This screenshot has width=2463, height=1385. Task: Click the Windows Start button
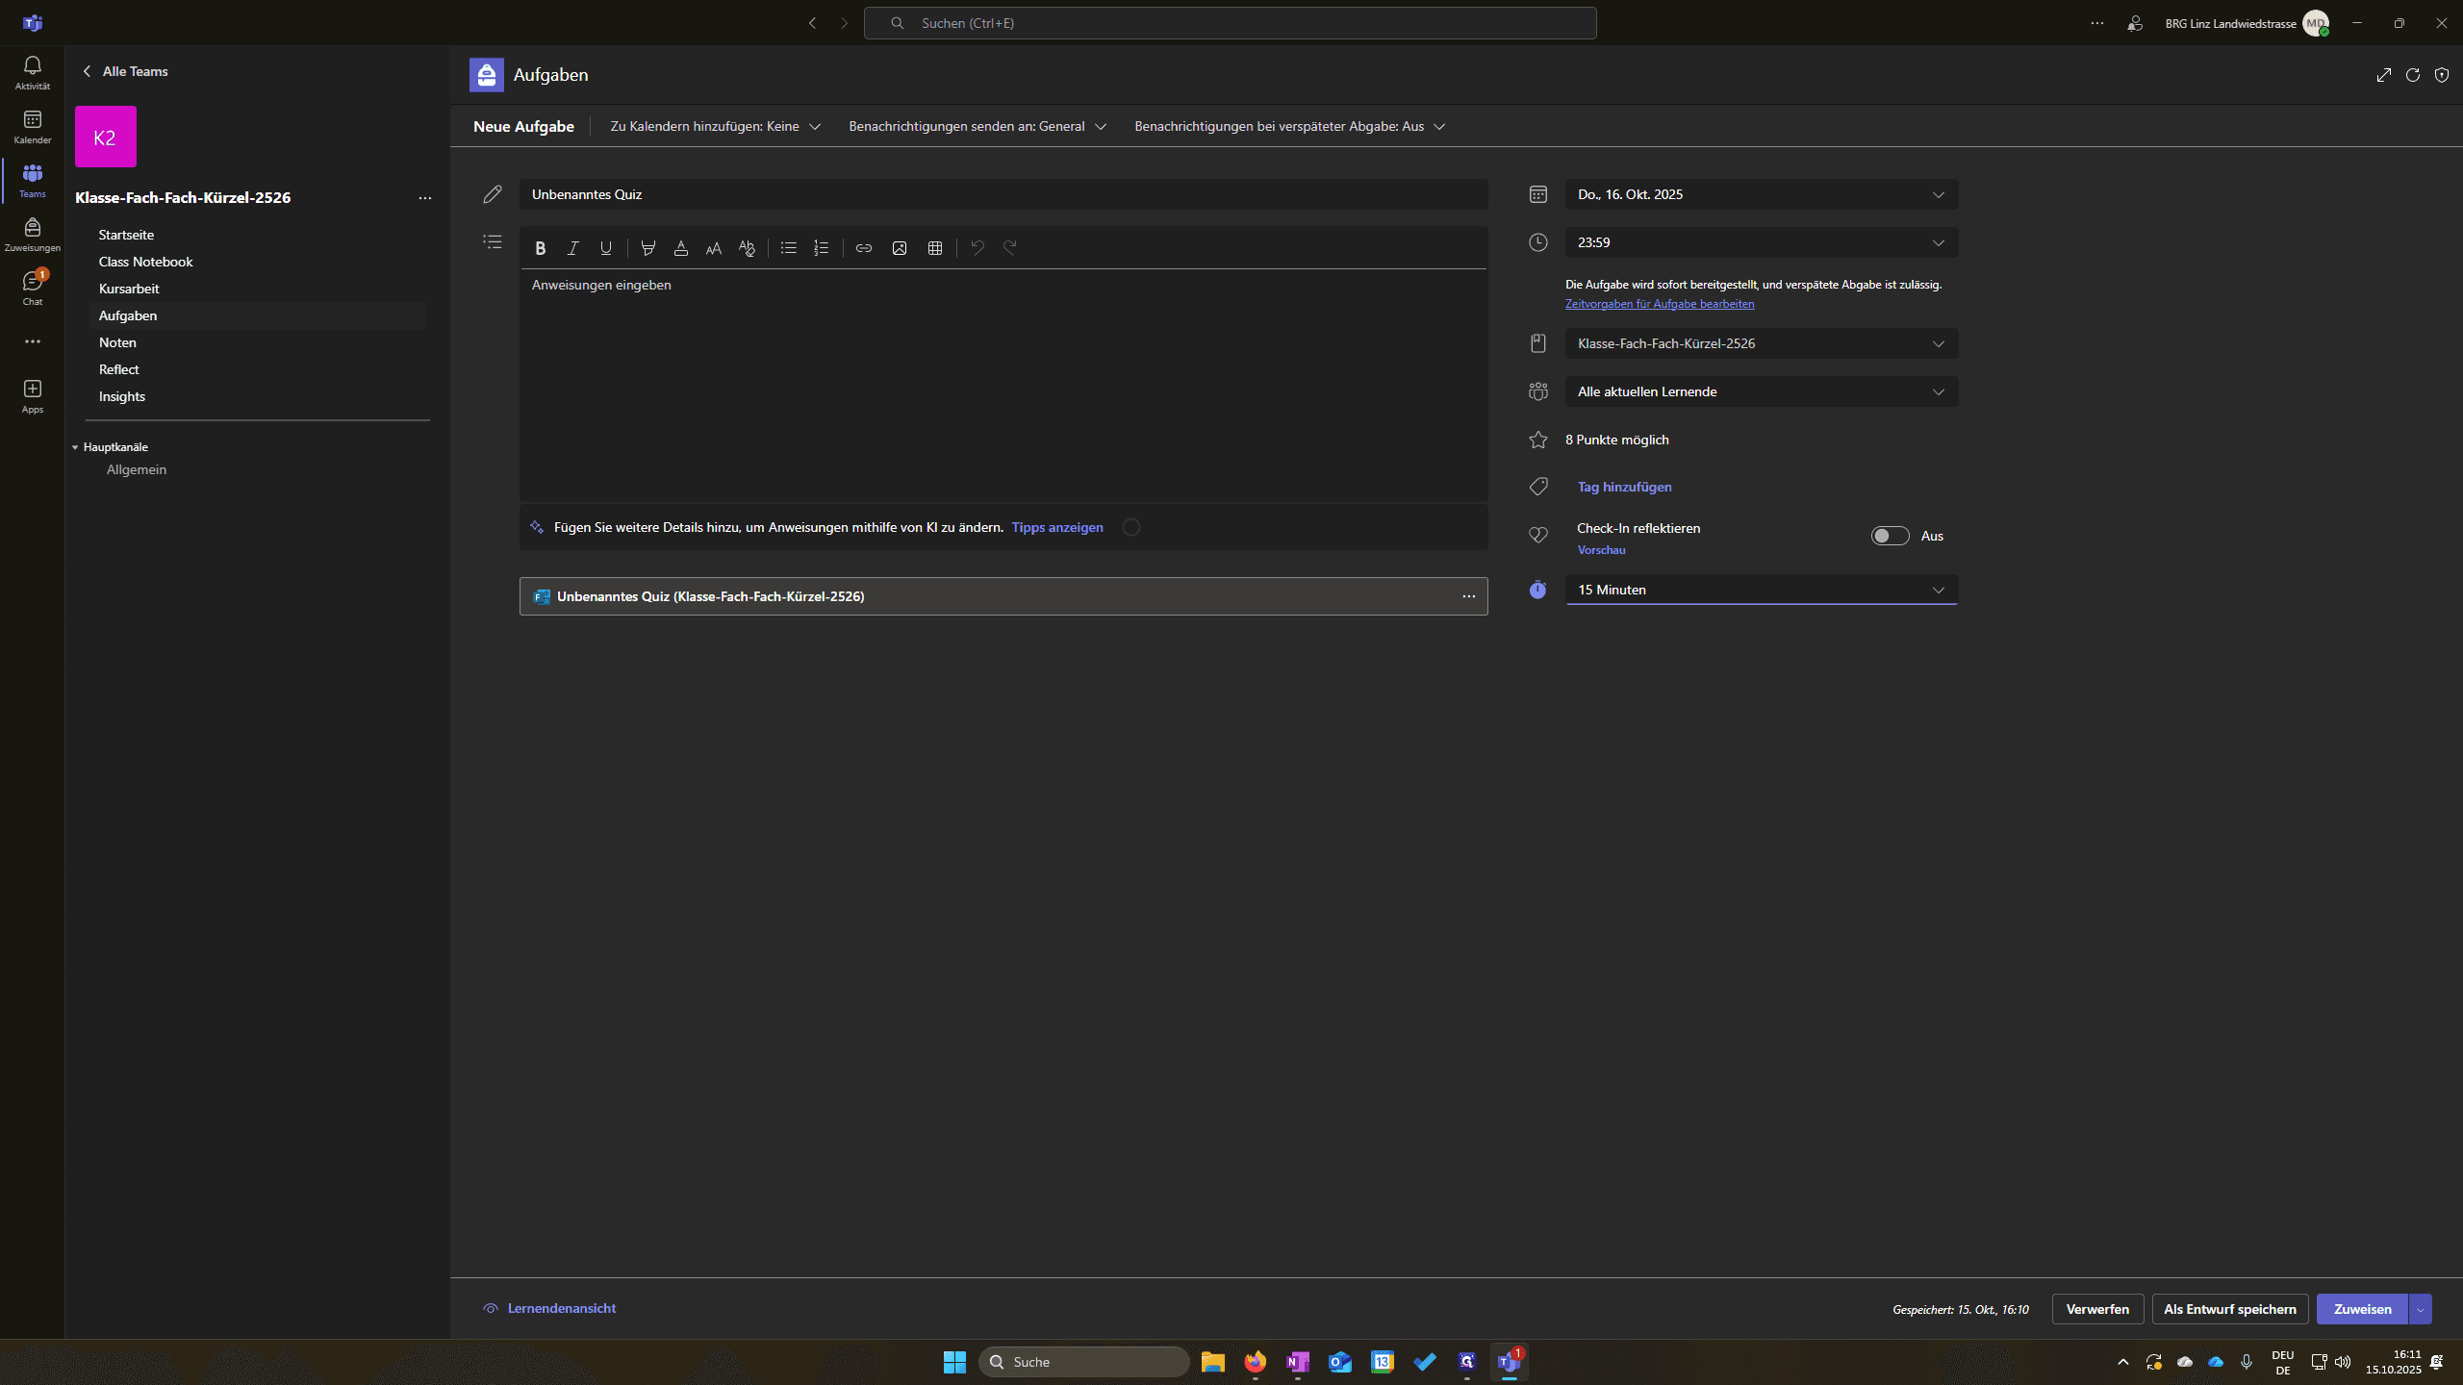pyautogui.click(x=954, y=1362)
